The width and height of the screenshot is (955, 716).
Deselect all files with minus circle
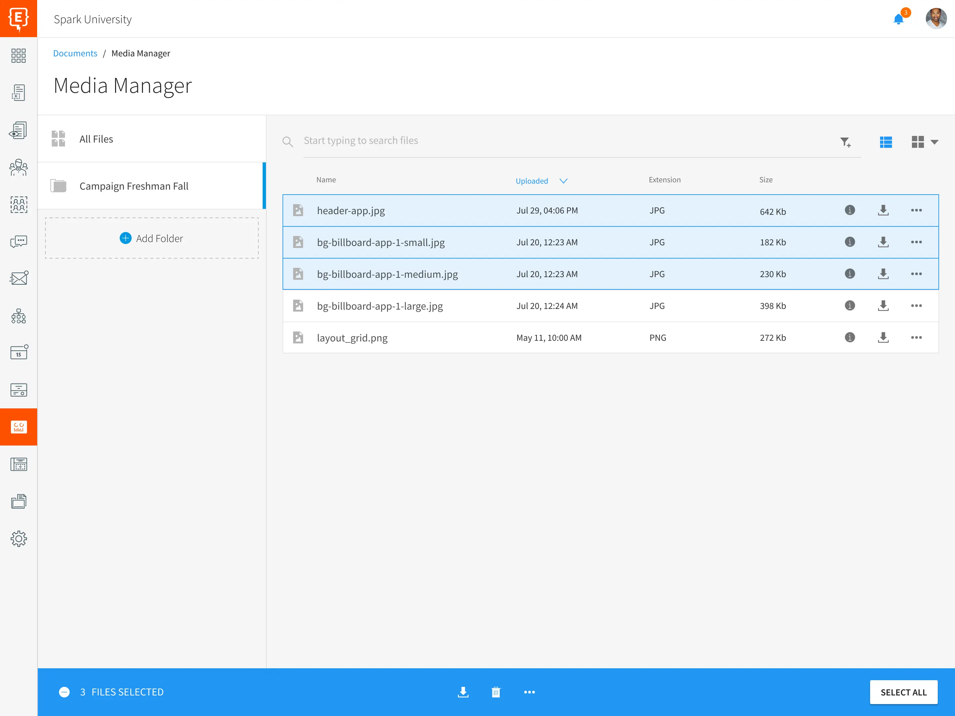(x=64, y=692)
